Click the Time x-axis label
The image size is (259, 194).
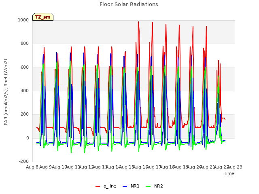(229, 173)
